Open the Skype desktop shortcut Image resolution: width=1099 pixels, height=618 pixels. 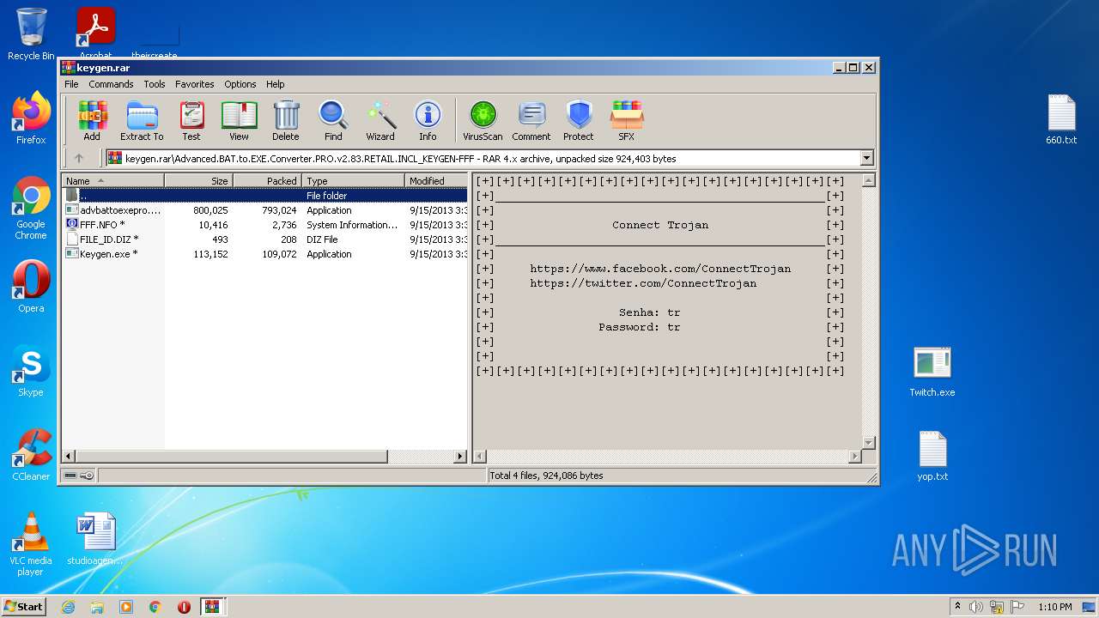(x=31, y=371)
